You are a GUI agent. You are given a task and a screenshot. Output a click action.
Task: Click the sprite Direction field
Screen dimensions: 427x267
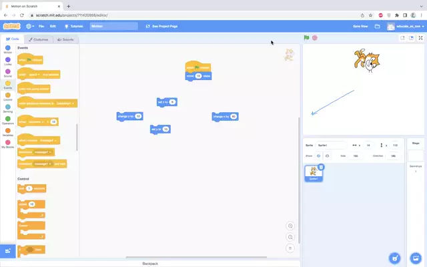(393, 156)
